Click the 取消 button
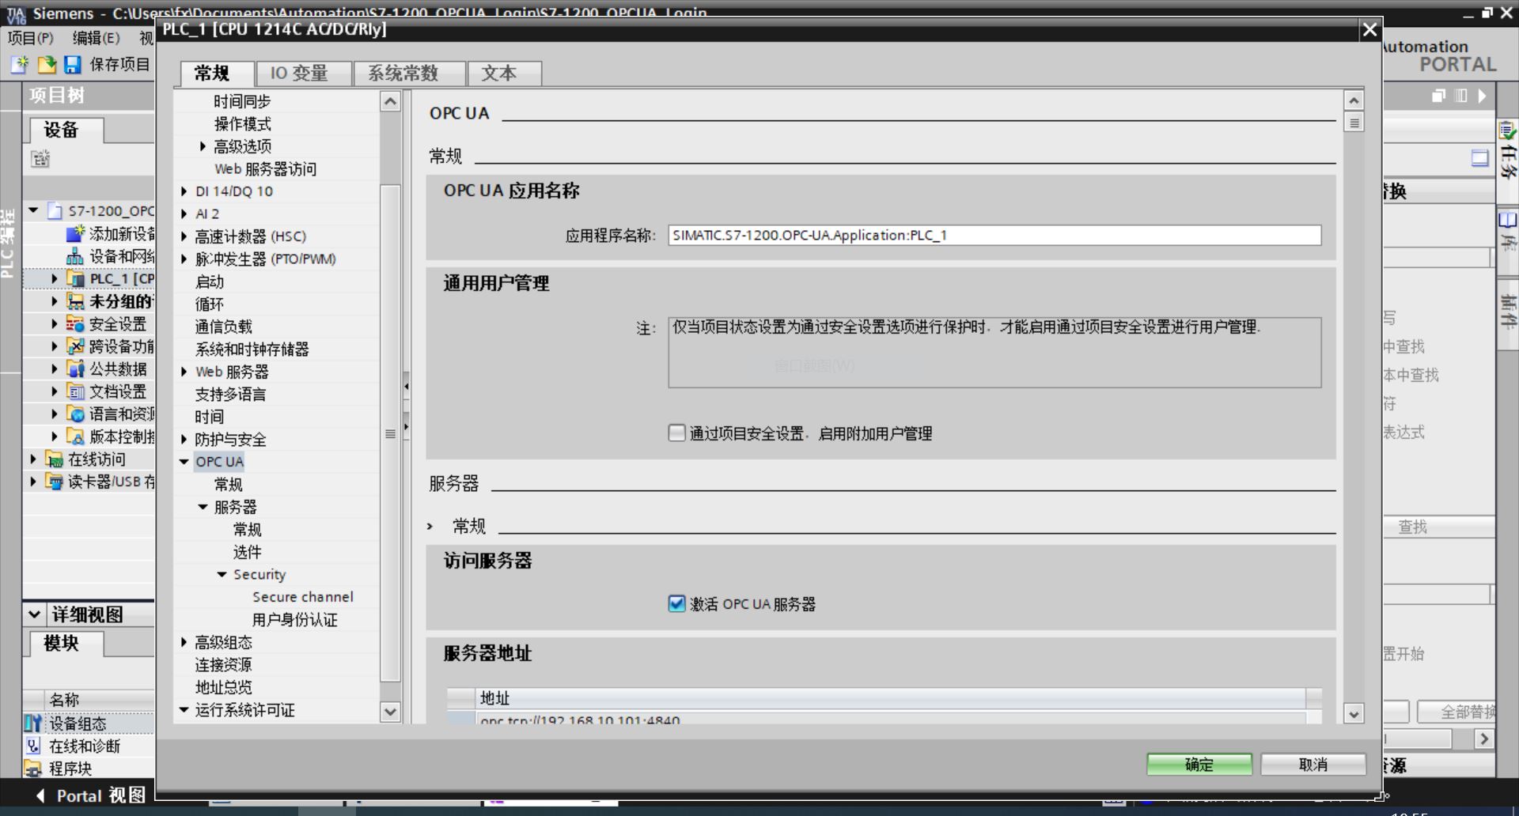1519x816 pixels. pyautogui.click(x=1313, y=764)
